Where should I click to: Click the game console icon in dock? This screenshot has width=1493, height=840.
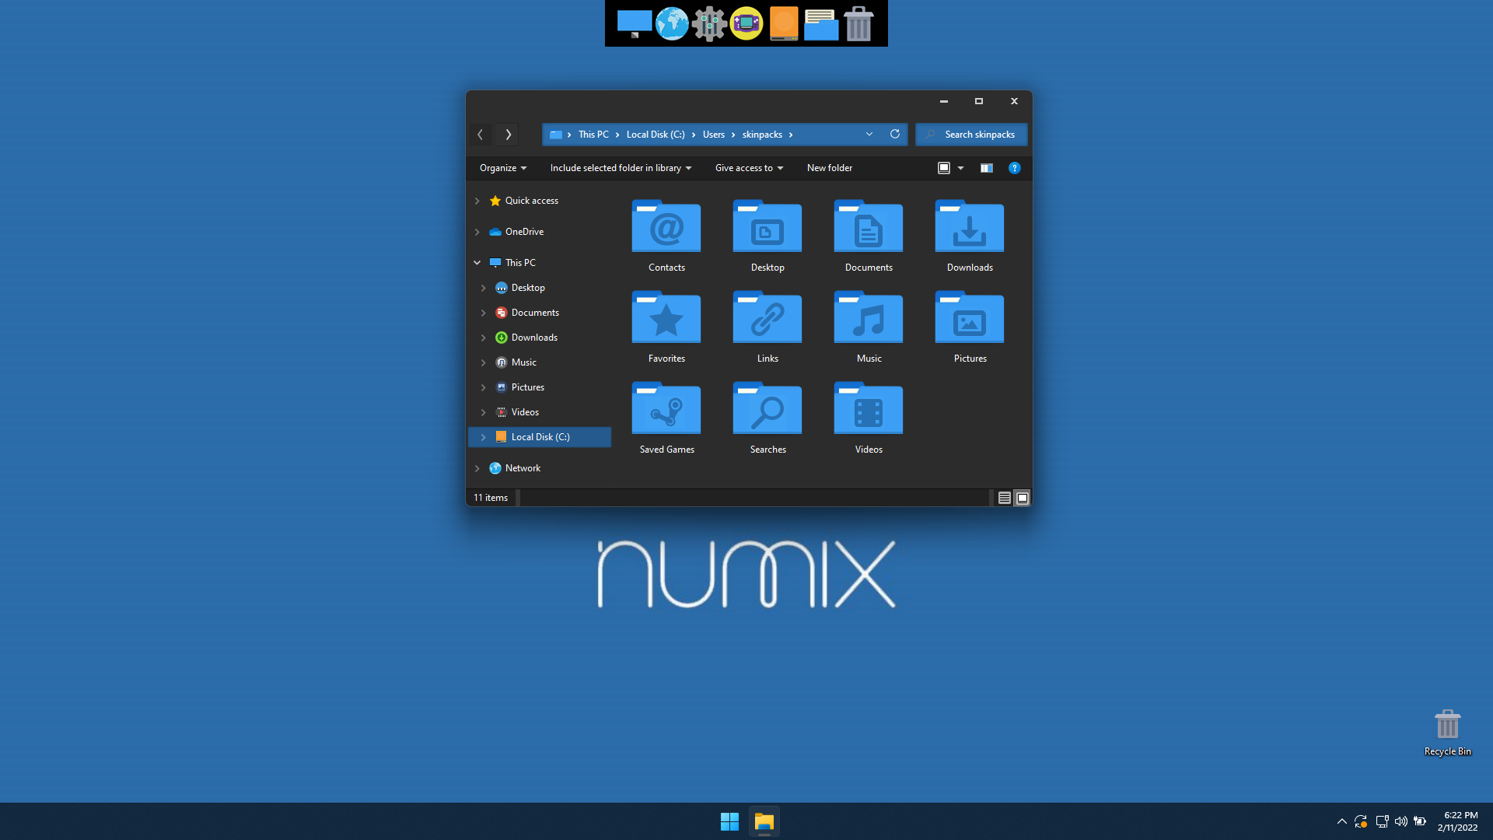coord(746,24)
